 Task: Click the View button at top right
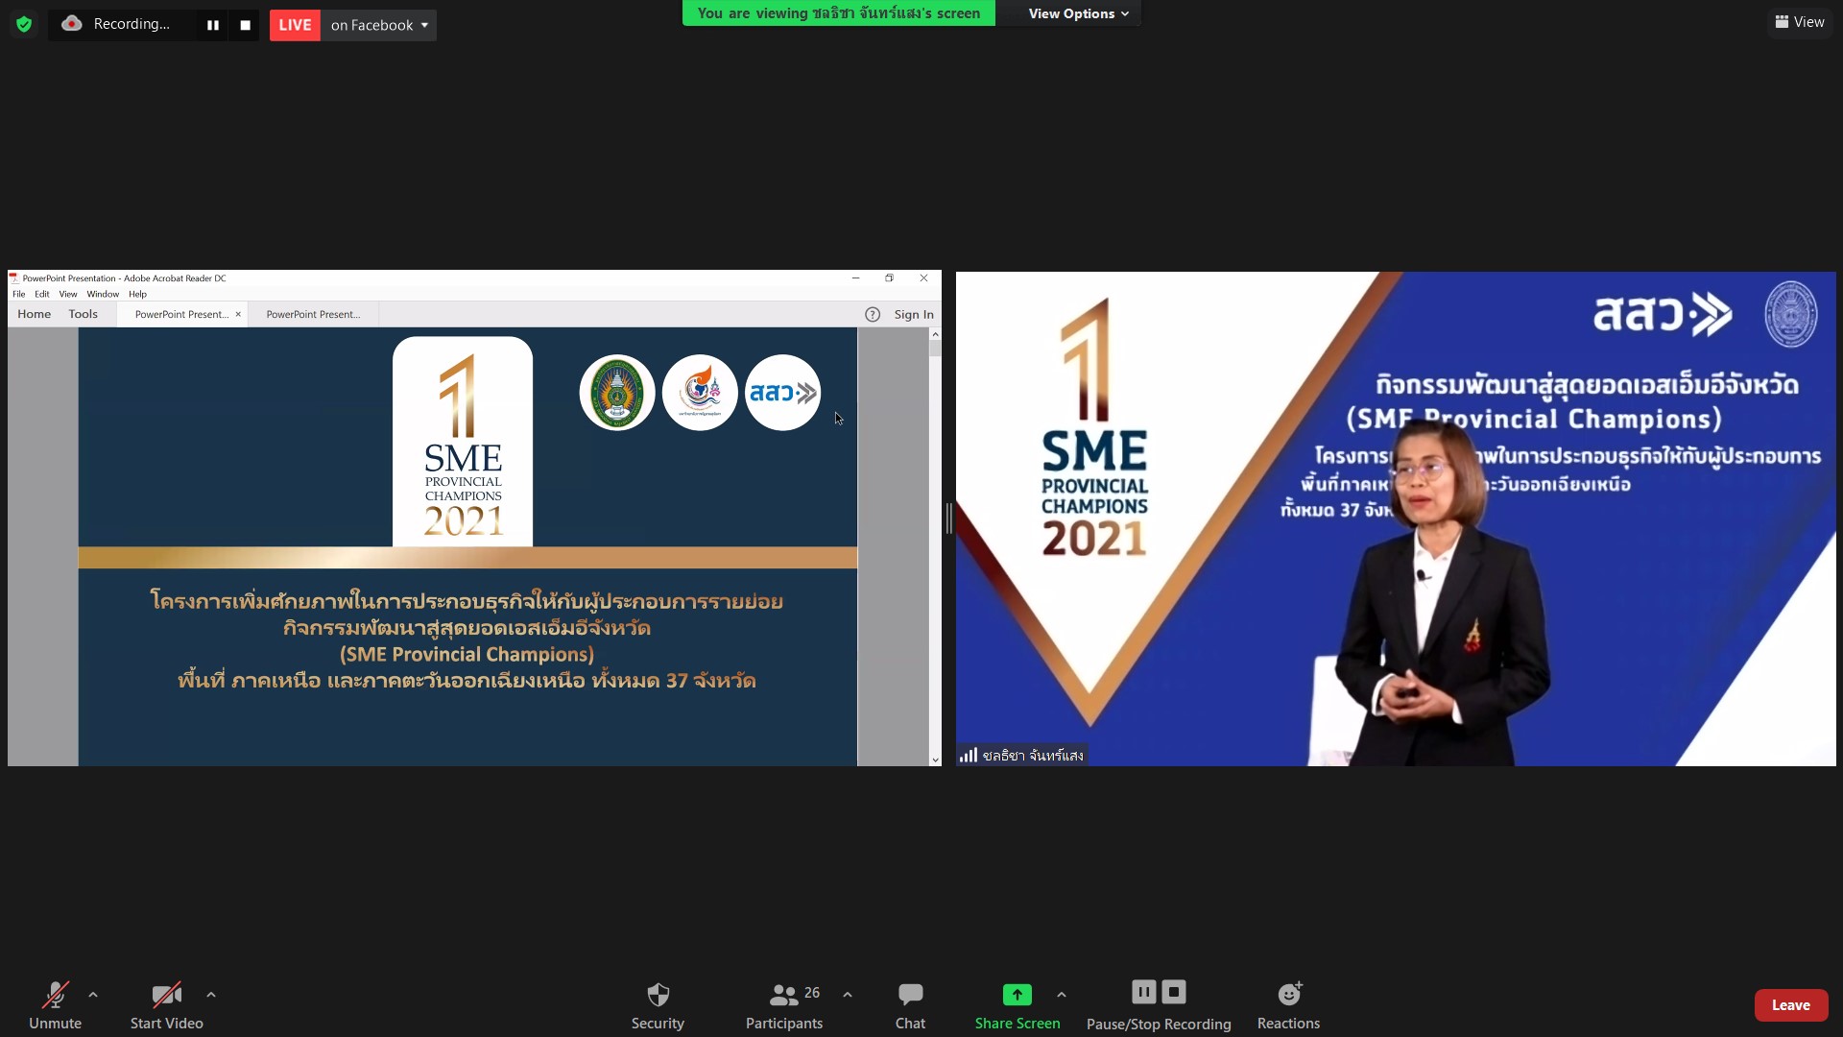pyautogui.click(x=1799, y=22)
